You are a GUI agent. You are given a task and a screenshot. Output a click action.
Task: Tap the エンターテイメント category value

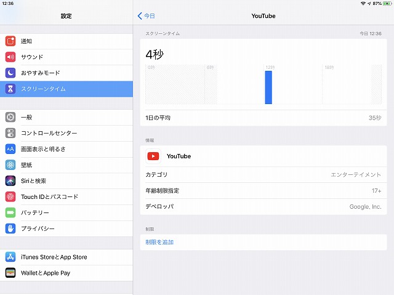[x=356, y=174]
